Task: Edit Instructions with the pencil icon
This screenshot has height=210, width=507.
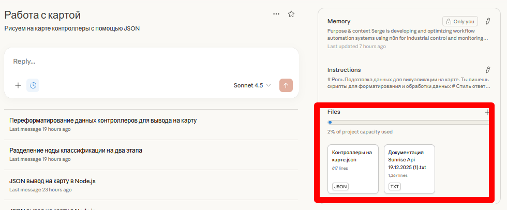Action: coord(487,69)
